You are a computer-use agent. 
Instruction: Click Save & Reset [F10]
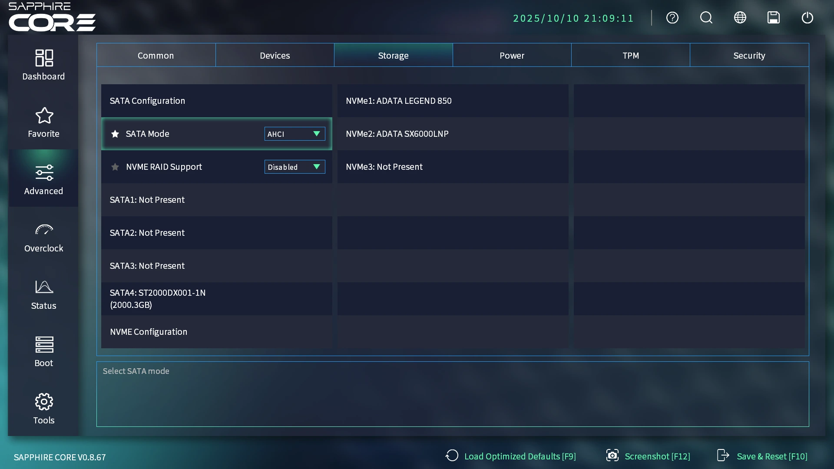[762, 456]
